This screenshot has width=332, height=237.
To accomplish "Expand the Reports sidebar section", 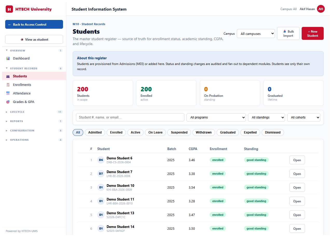I will [34, 121].
